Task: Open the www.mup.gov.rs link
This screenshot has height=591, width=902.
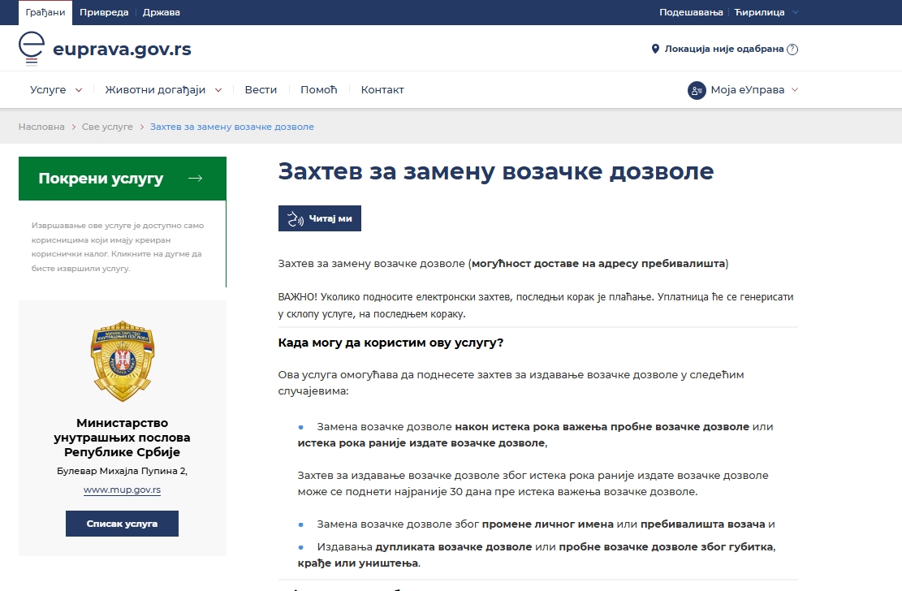Action: (x=122, y=490)
